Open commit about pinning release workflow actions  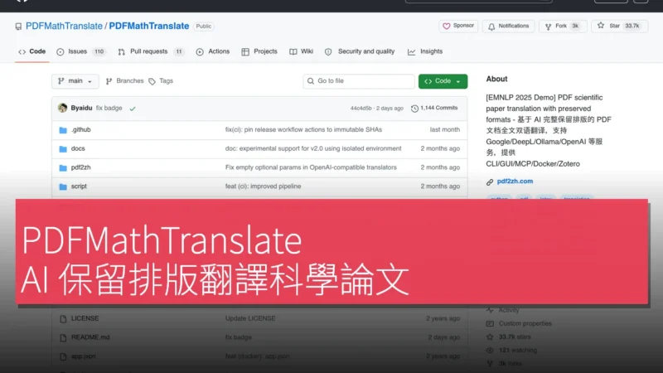click(x=303, y=130)
